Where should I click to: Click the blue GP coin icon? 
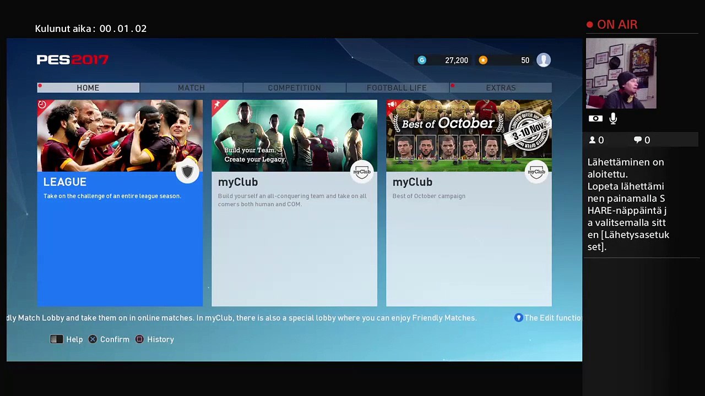pyautogui.click(x=422, y=60)
